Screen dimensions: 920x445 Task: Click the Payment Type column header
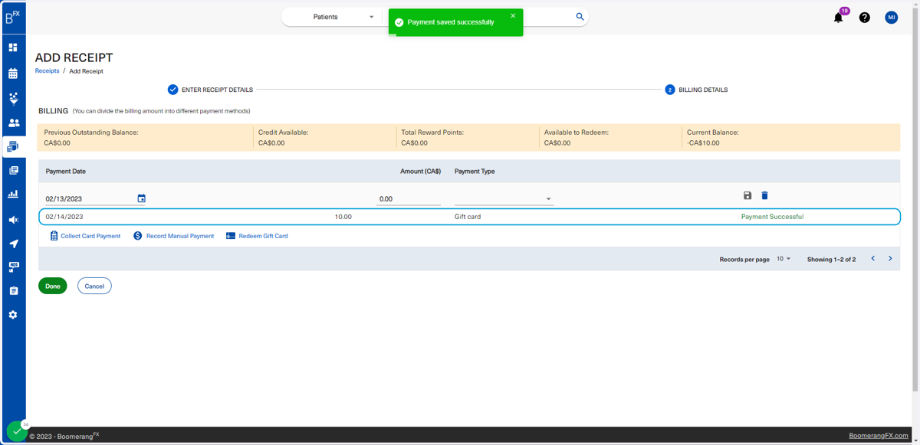pyautogui.click(x=475, y=172)
